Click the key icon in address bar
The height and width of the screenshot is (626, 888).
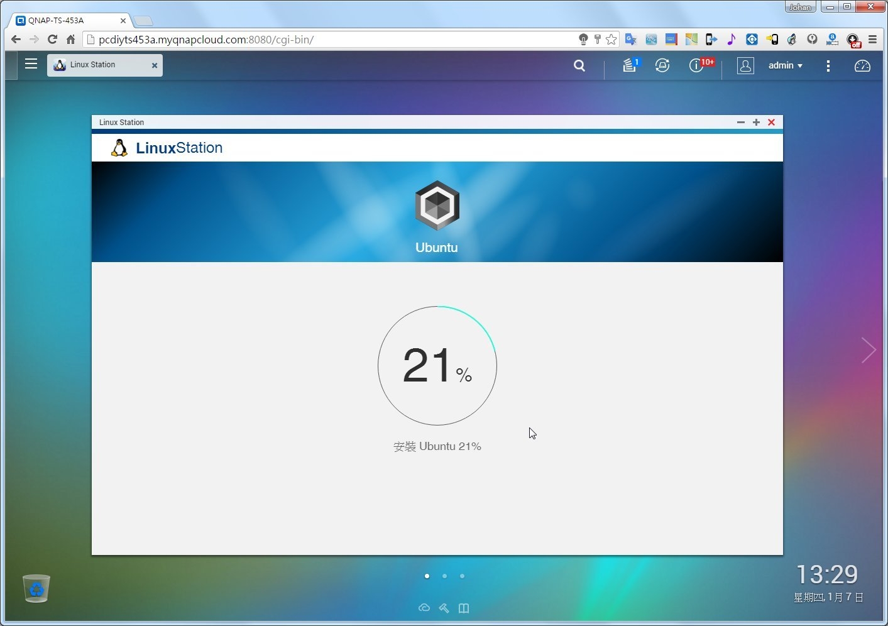click(597, 40)
